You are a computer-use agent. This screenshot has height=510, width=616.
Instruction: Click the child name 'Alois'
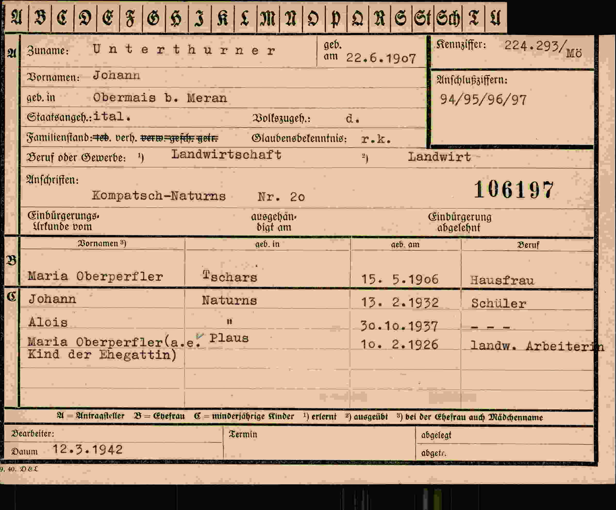[48, 322]
